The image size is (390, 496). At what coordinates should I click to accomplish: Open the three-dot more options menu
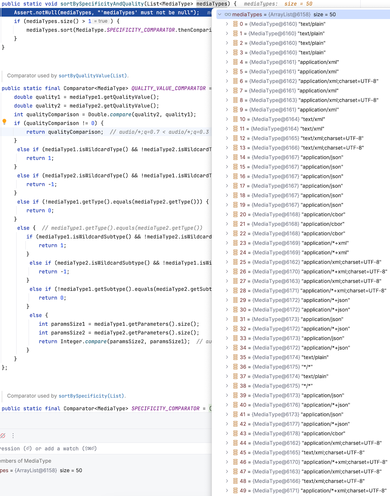(x=13, y=436)
